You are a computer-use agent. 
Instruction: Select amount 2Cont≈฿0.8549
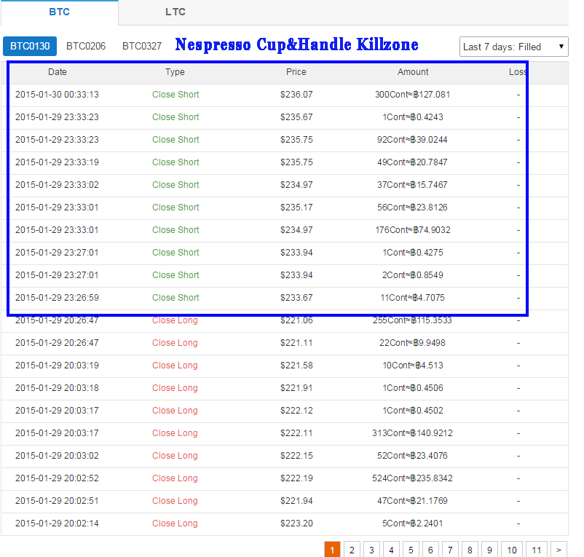(413, 275)
